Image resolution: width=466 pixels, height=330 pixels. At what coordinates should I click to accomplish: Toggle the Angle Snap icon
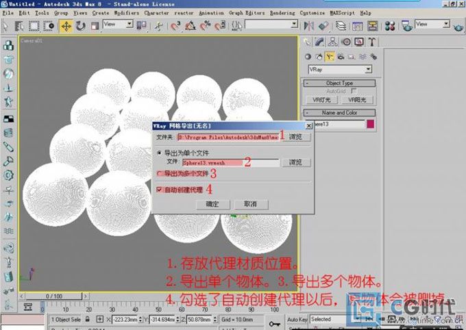coord(191,26)
